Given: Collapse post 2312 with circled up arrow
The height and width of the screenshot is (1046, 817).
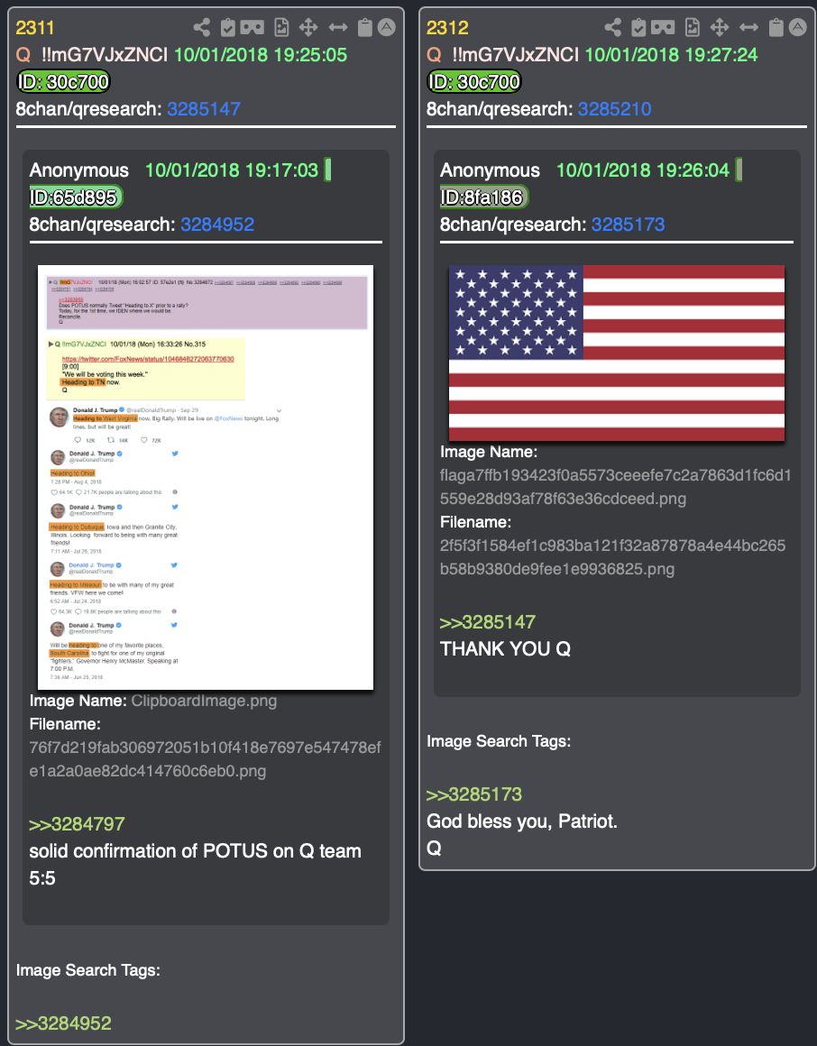Looking at the screenshot, I should point(798,27).
